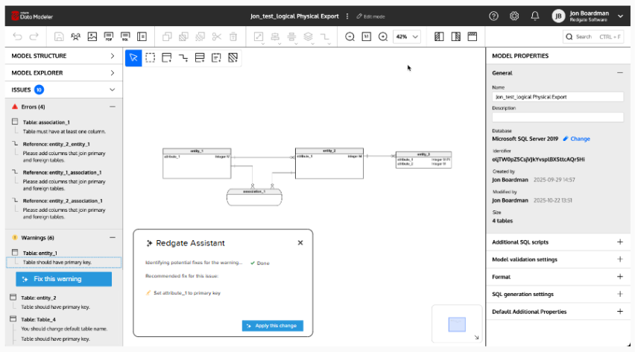Click Apply this change button
Screen dimensions: 635x352
(x=273, y=326)
